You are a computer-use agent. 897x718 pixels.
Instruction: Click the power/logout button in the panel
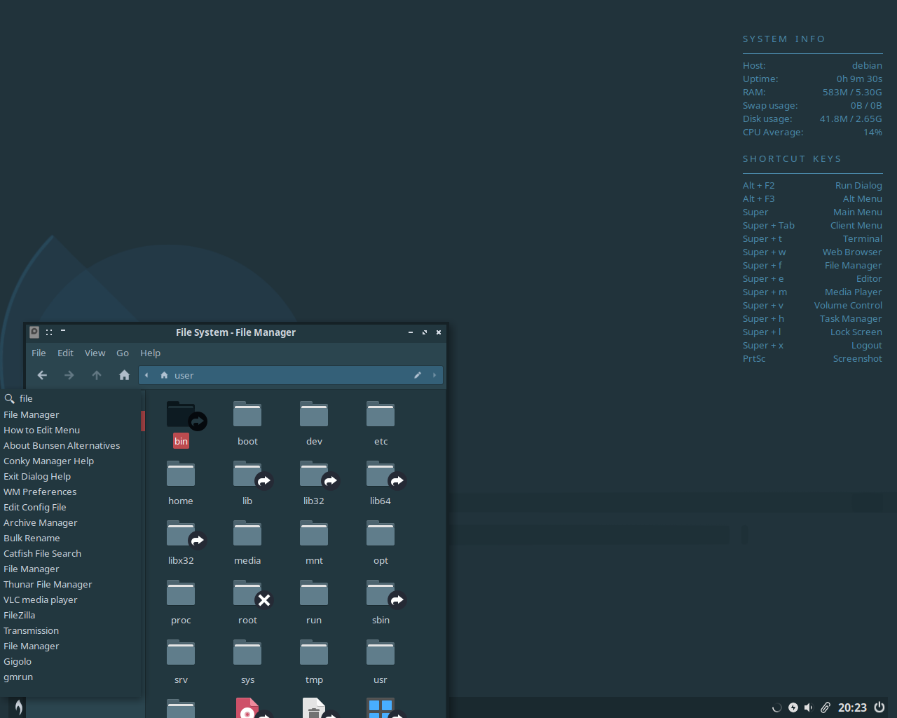click(x=879, y=707)
